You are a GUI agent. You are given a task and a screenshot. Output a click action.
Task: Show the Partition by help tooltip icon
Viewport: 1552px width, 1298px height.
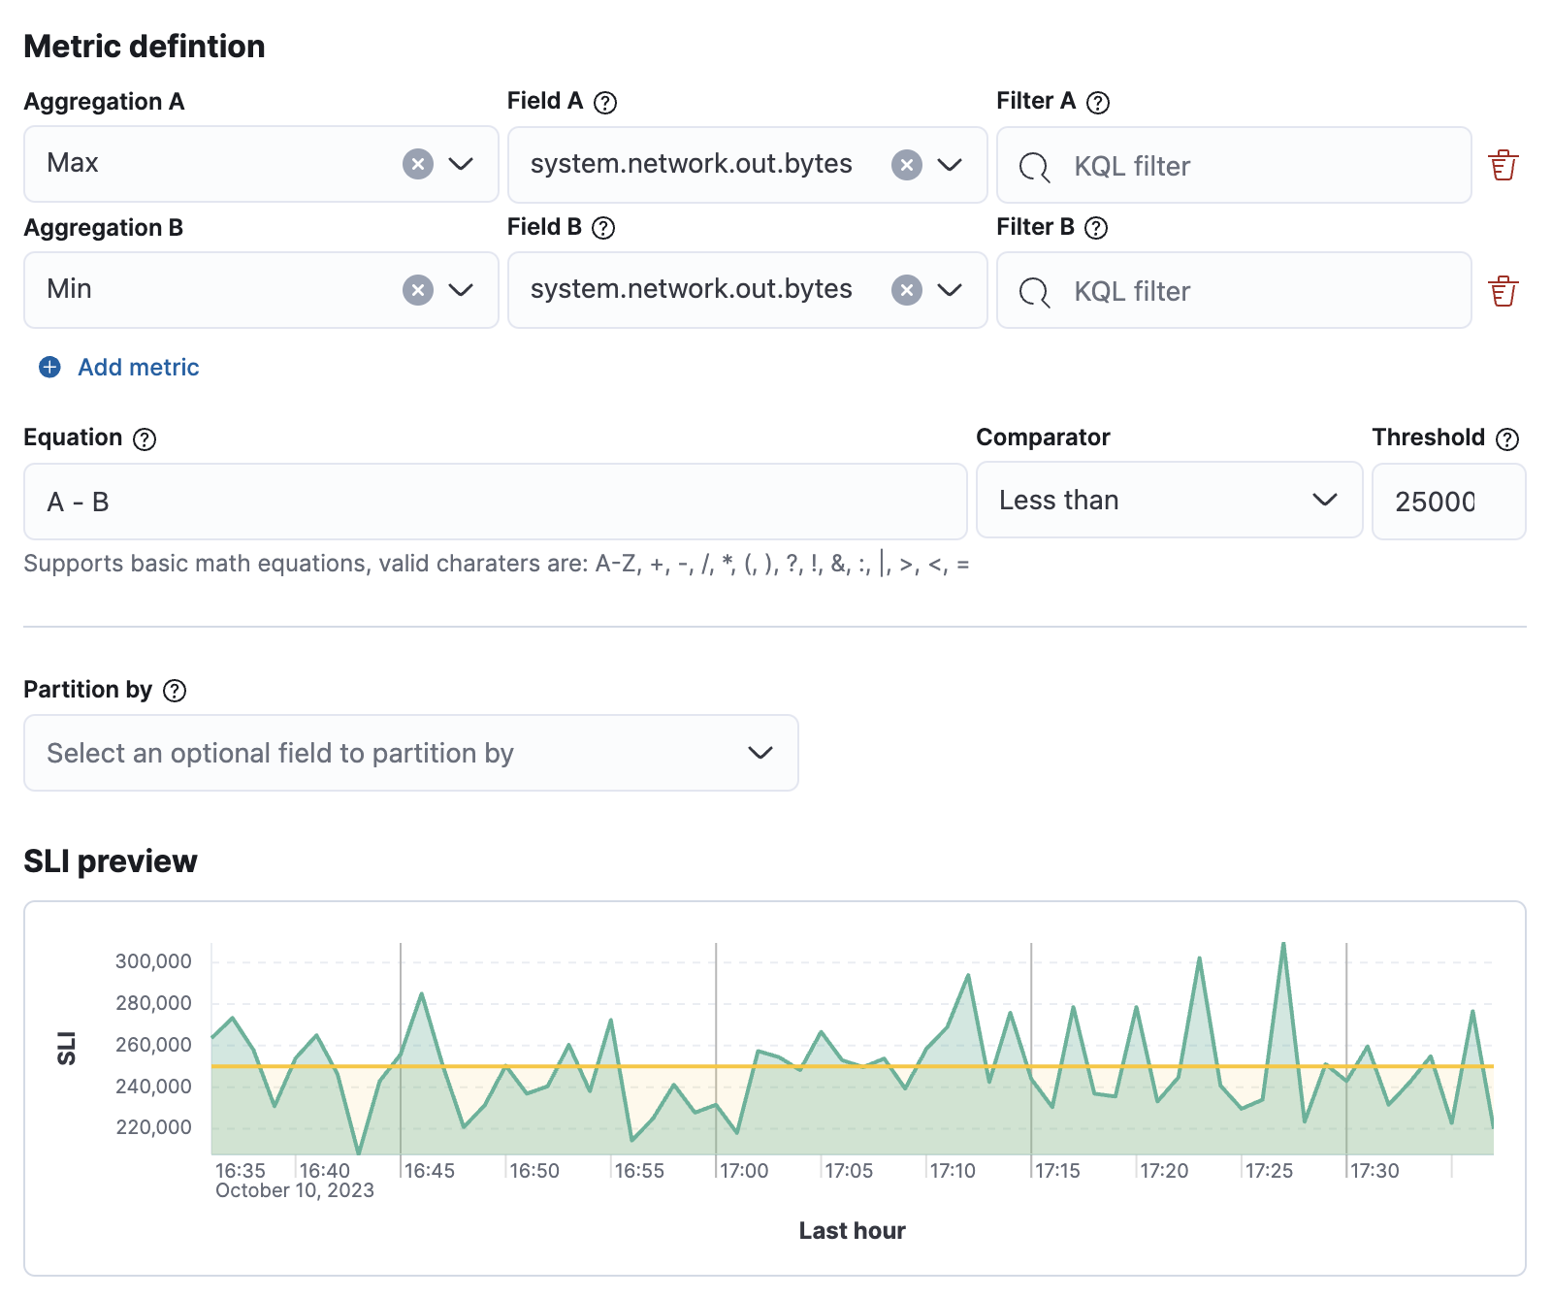[x=175, y=691]
